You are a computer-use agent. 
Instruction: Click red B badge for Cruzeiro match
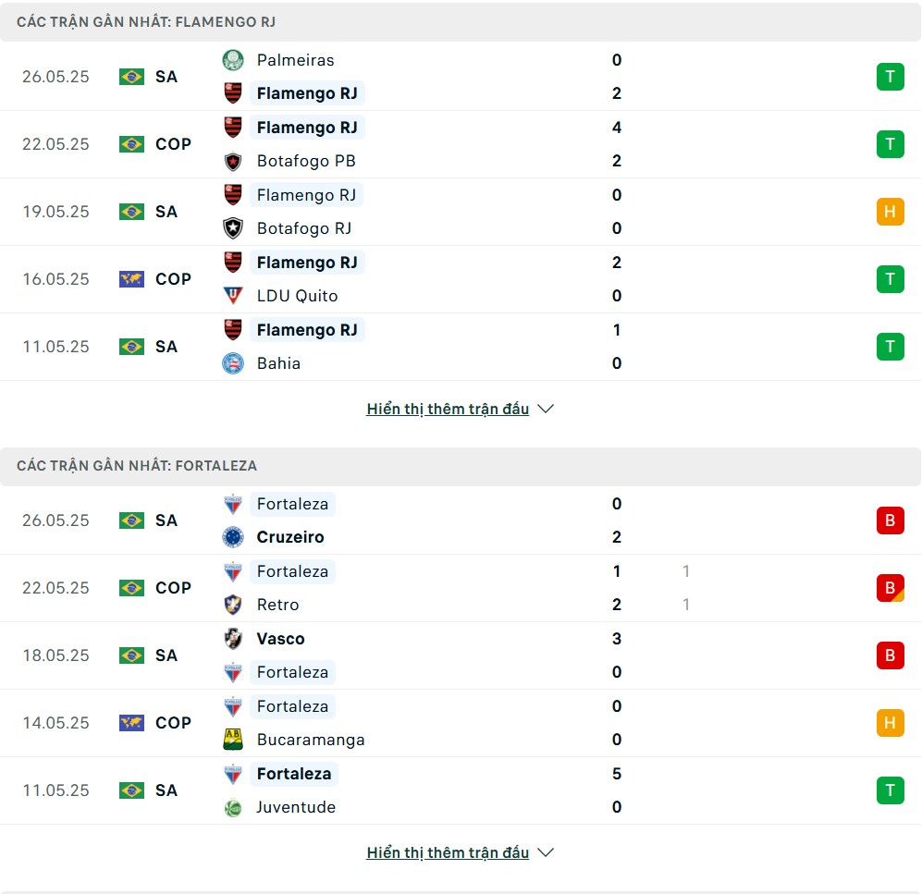tap(890, 520)
